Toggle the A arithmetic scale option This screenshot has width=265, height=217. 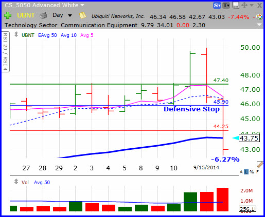tap(241, 172)
